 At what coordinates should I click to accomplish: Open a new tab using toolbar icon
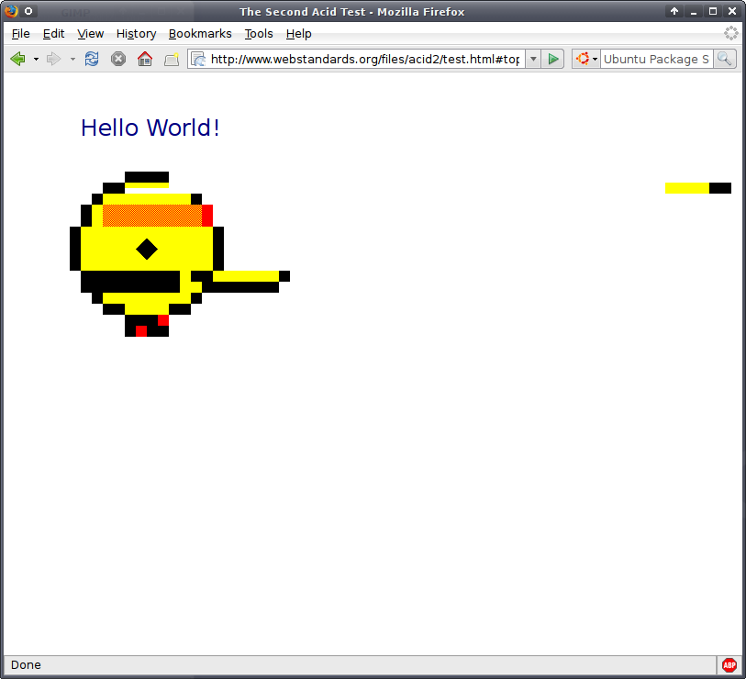[172, 59]
